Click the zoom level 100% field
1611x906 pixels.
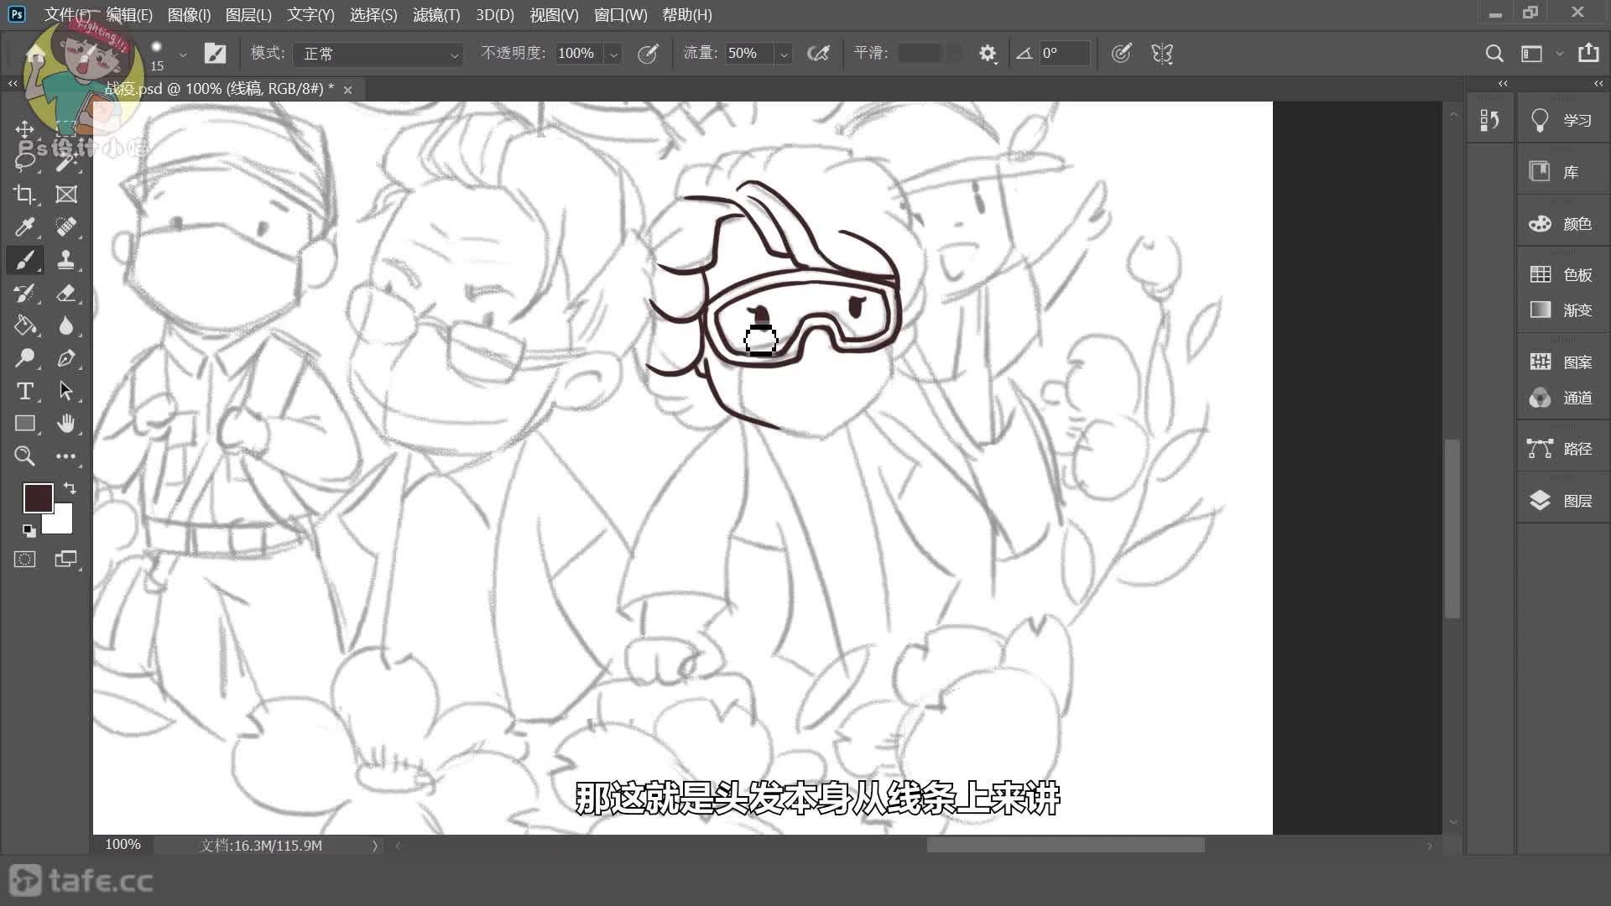[x=123, y=845]
